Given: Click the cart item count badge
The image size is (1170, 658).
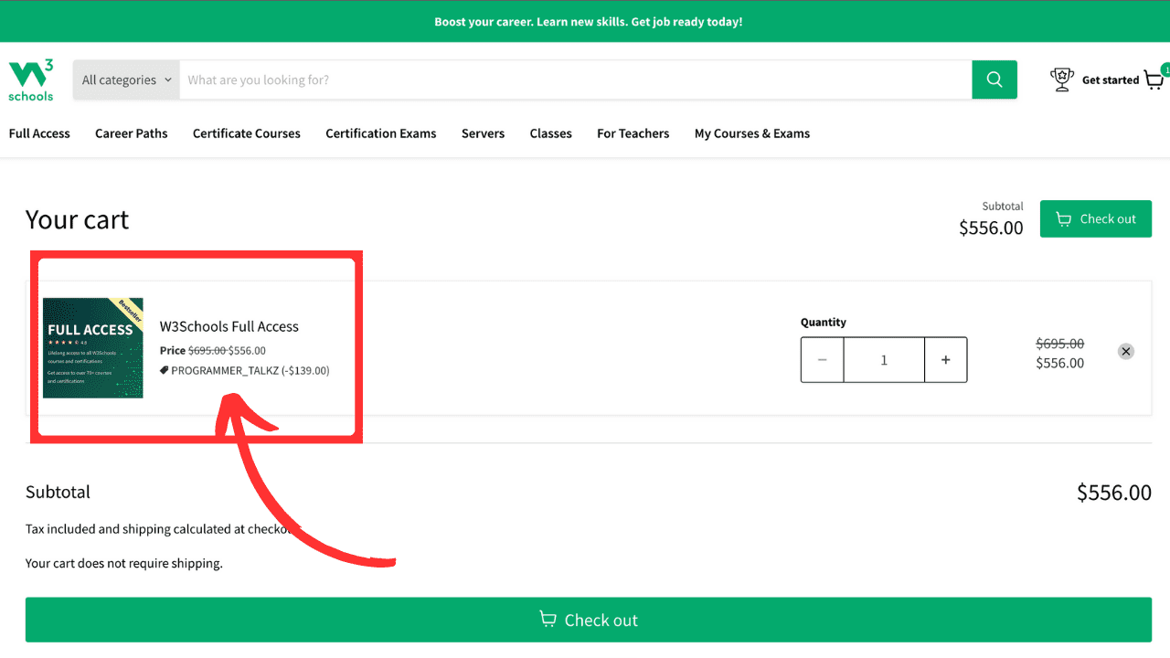Looking at the screenshot, I should 1165,69.
